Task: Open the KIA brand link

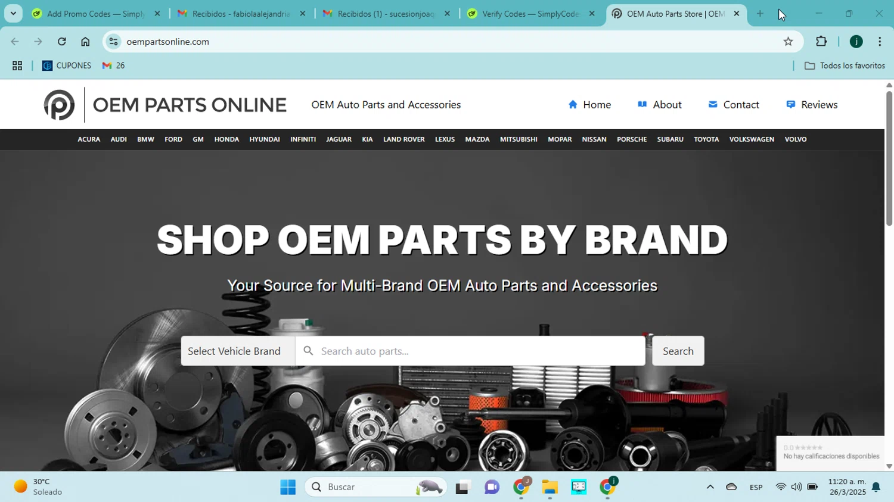Action: coord(367,139)
